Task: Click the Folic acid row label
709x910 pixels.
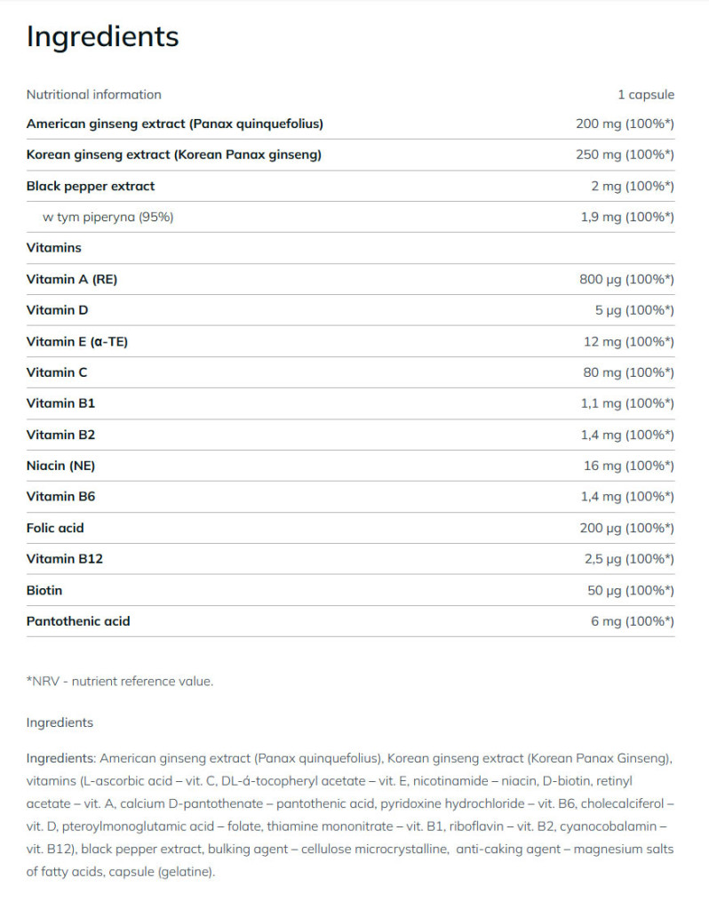Action: [55, 528]
